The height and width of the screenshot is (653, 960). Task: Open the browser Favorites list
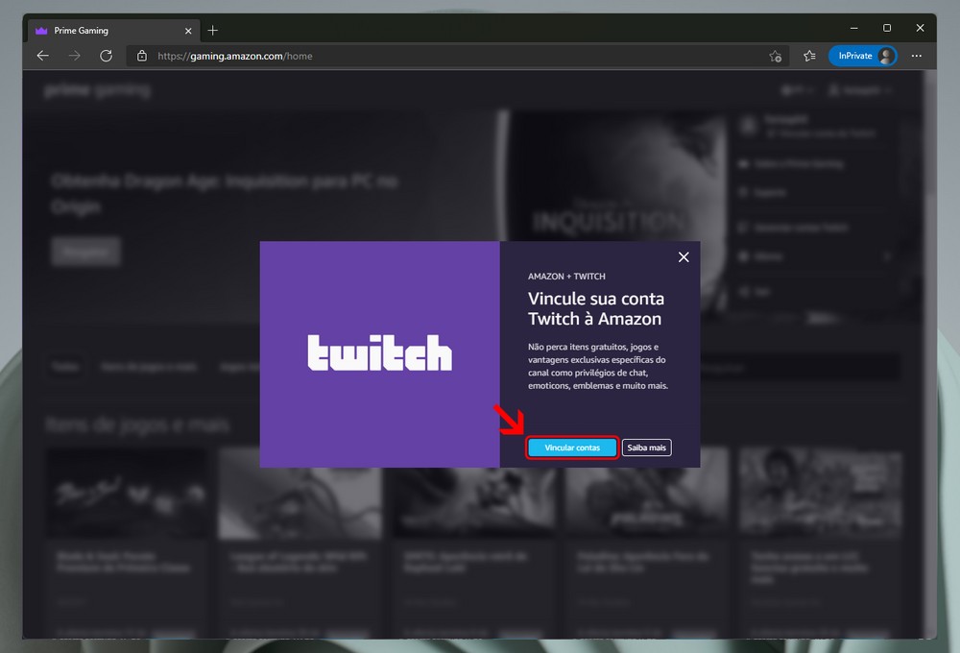809,56
